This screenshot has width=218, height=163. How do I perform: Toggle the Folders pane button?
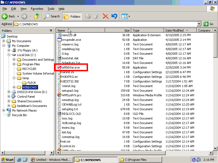coord(72,16)
